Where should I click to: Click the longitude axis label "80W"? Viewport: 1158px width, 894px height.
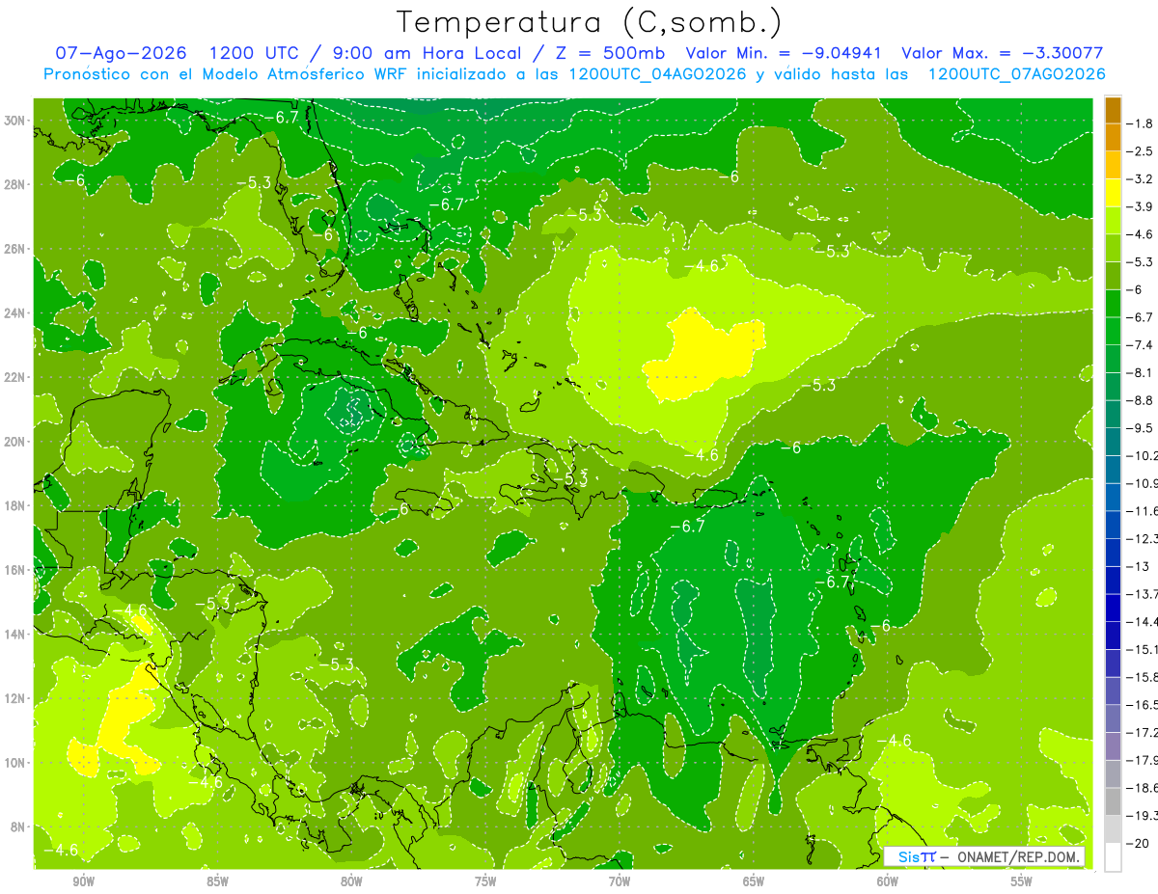pos(351,881)
